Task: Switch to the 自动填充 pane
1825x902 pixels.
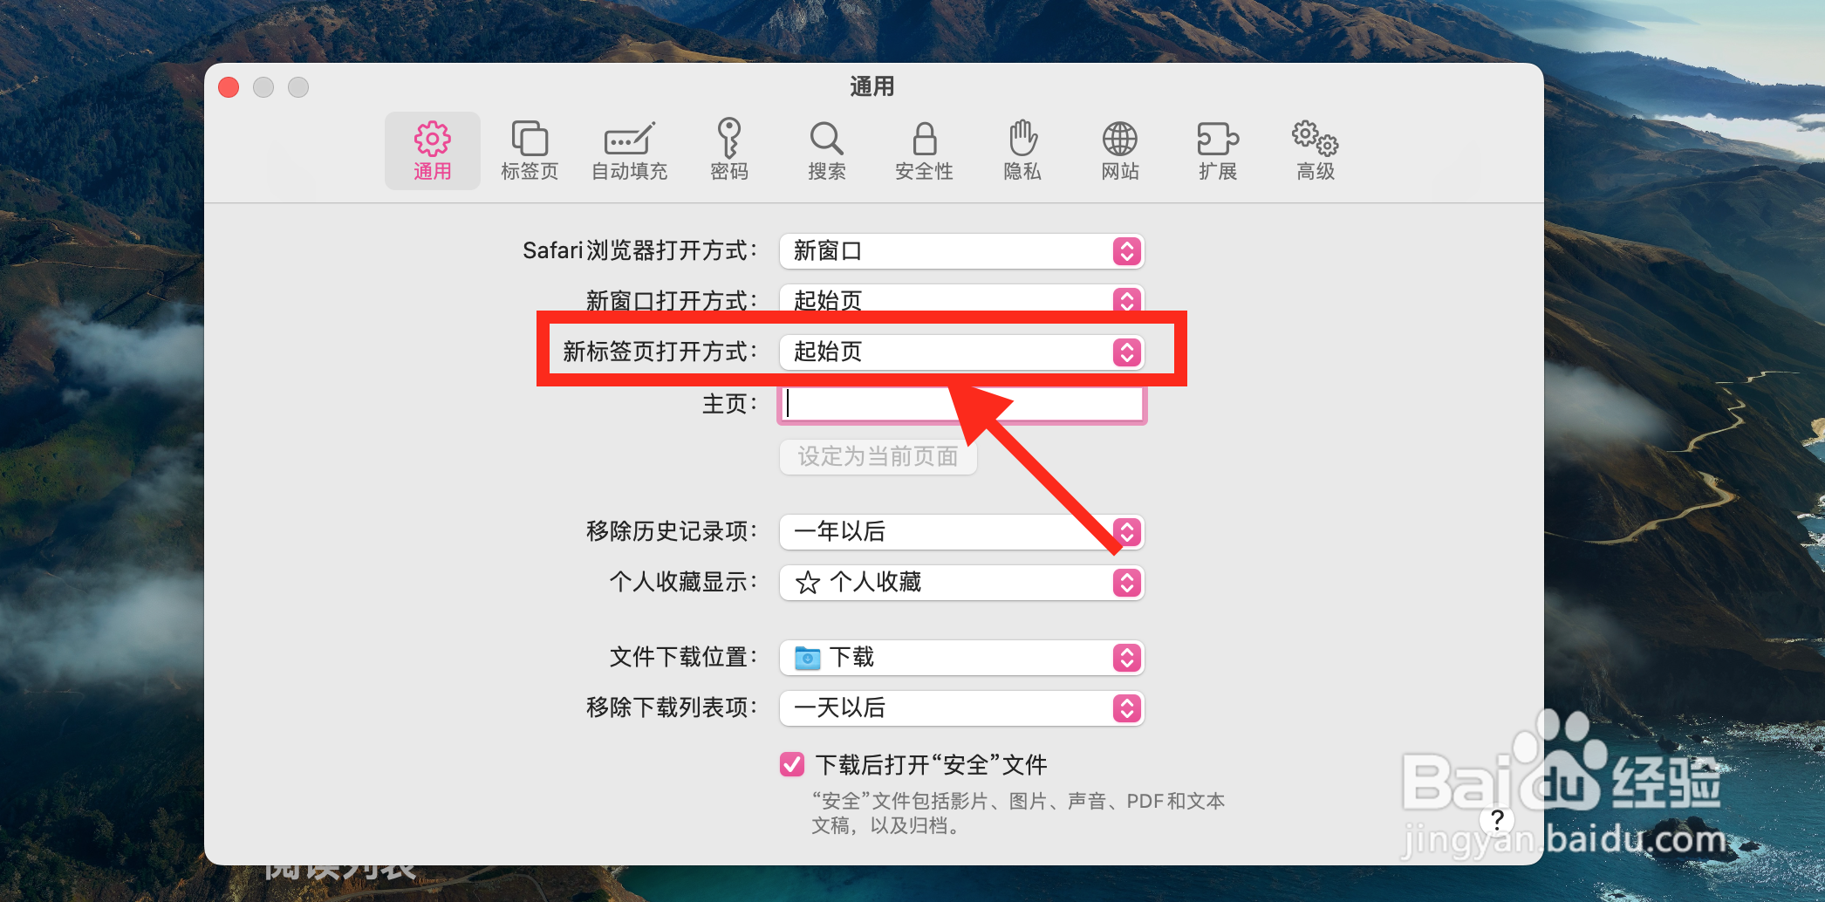Action: (629, 151)
